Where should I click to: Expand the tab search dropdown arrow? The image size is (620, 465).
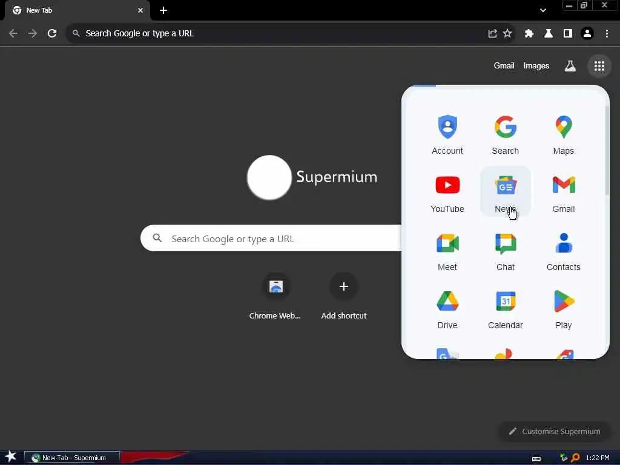point(543,10)
